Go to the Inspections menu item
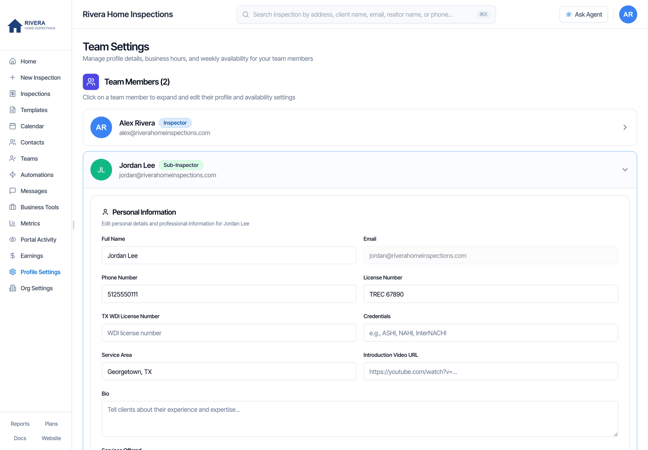648x450 pixels. tap(36, 94)
